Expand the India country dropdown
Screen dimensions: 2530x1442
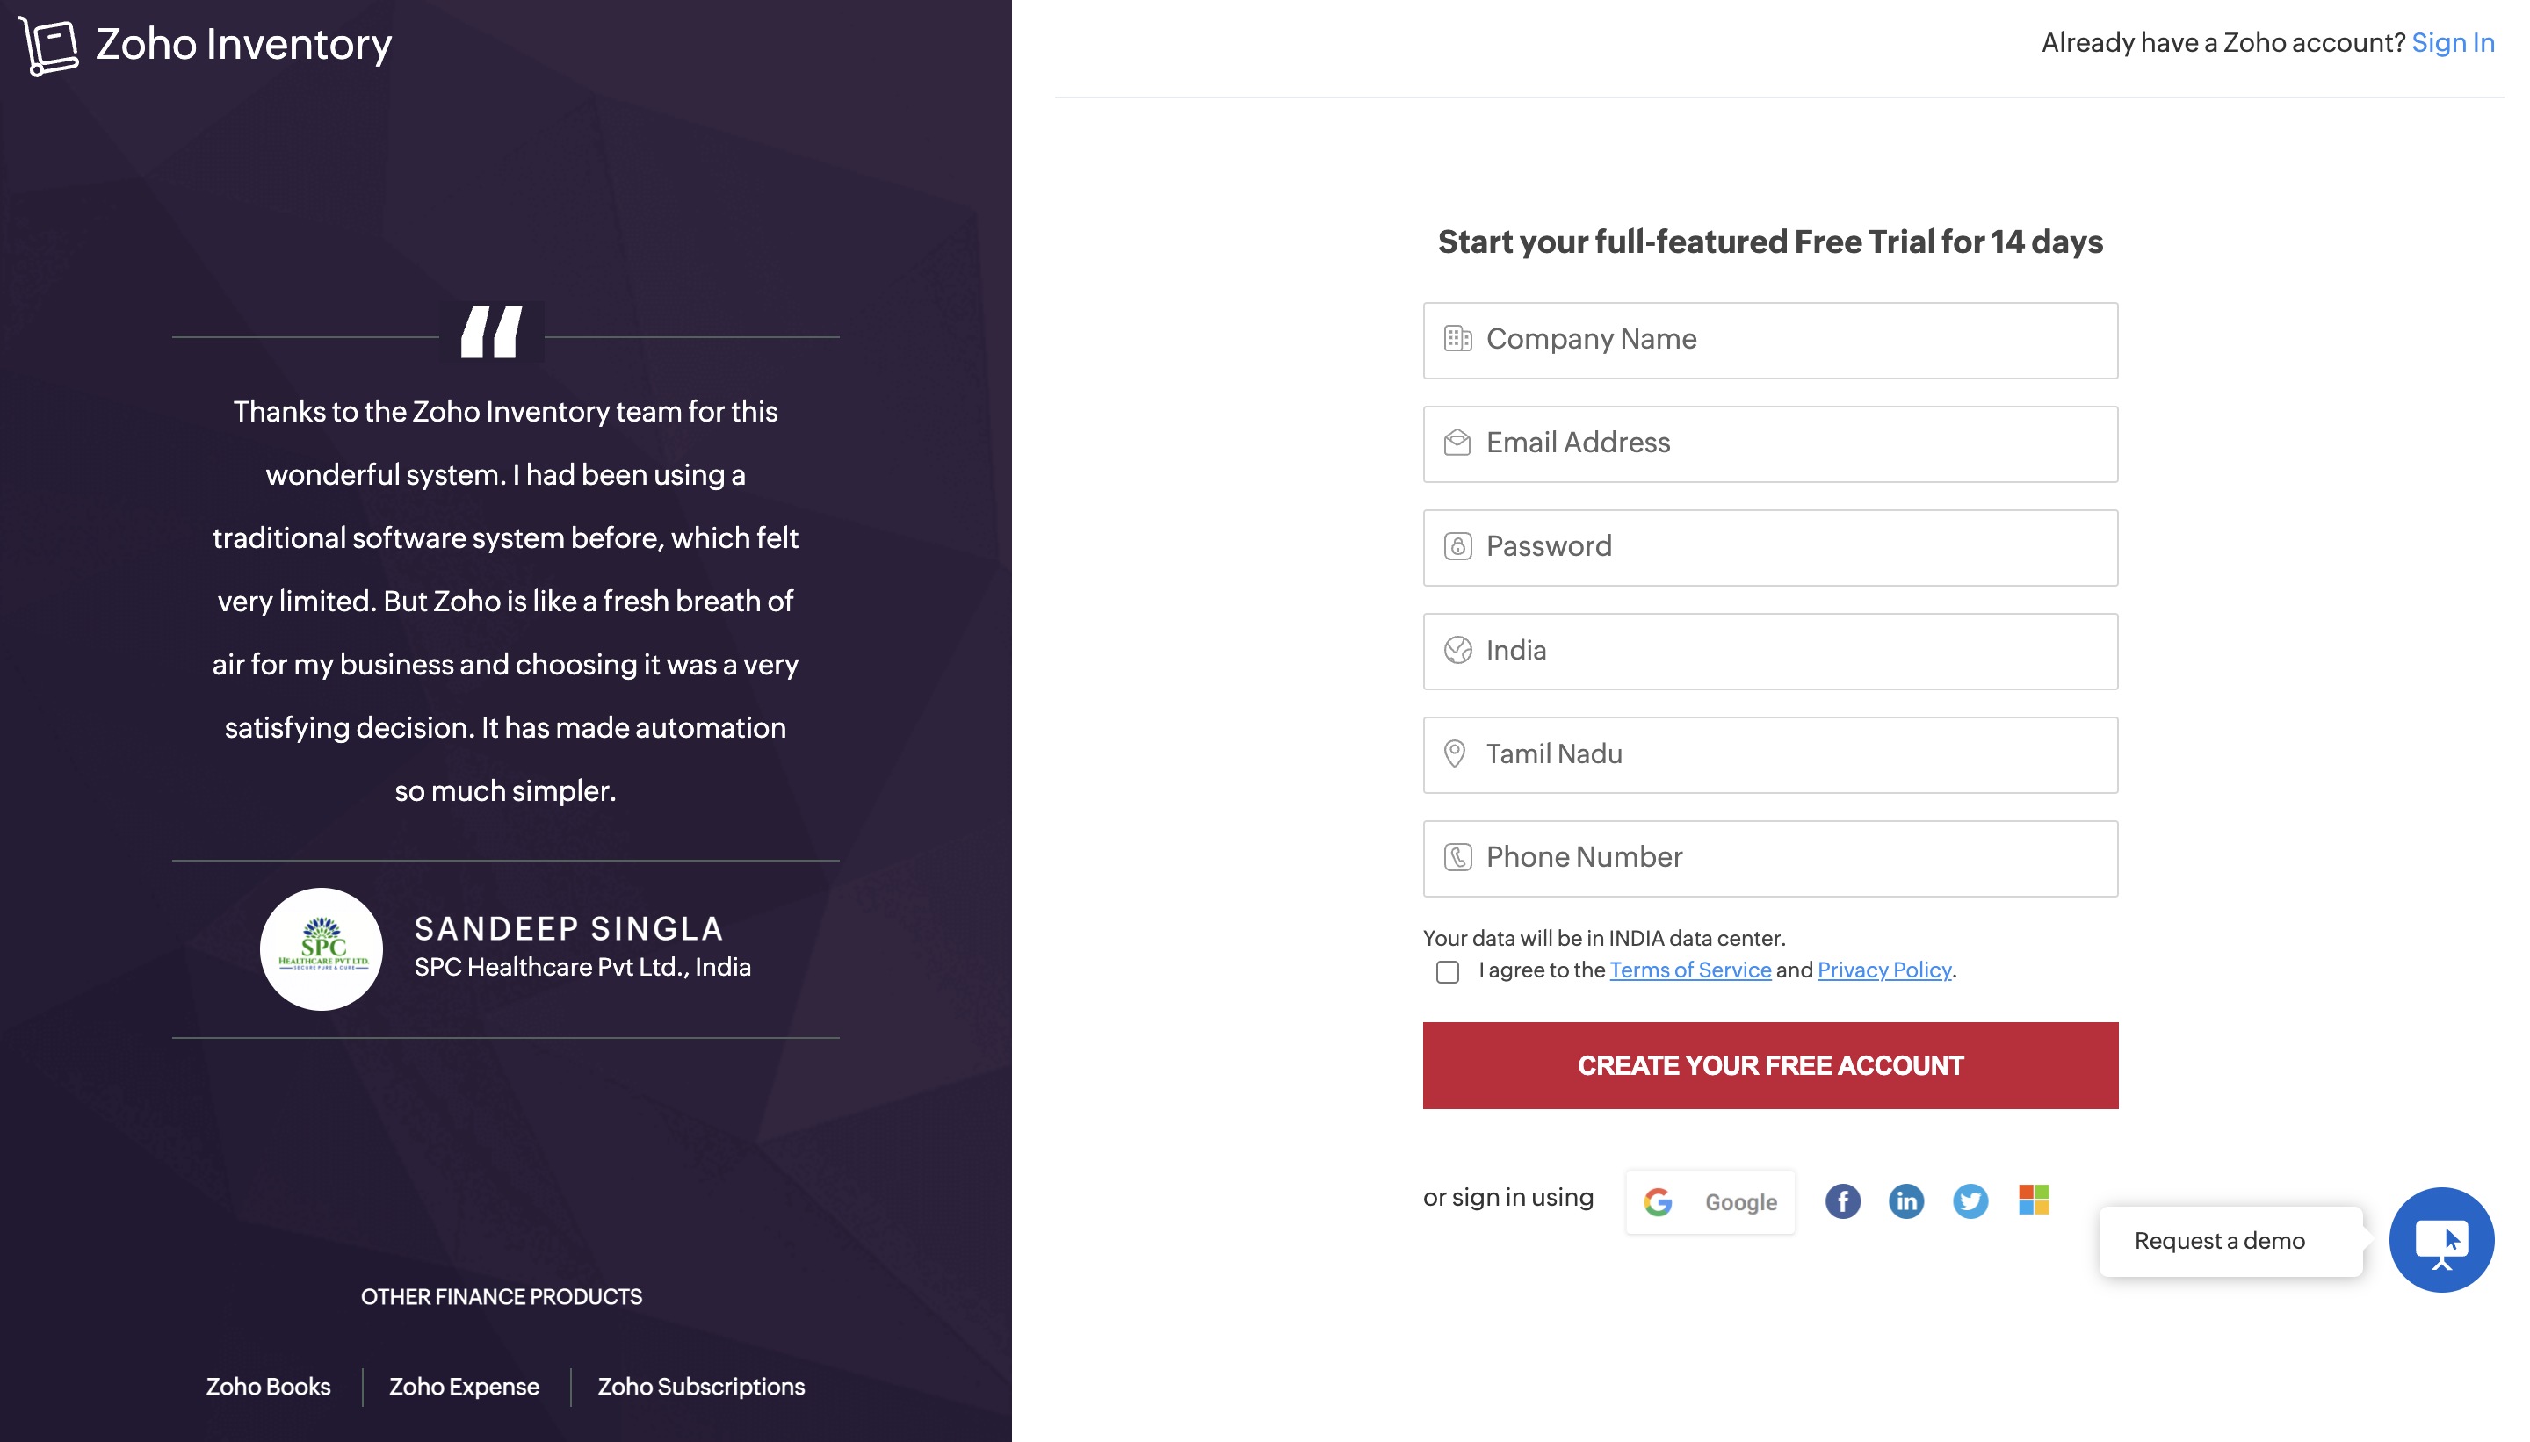point(1771,650)
